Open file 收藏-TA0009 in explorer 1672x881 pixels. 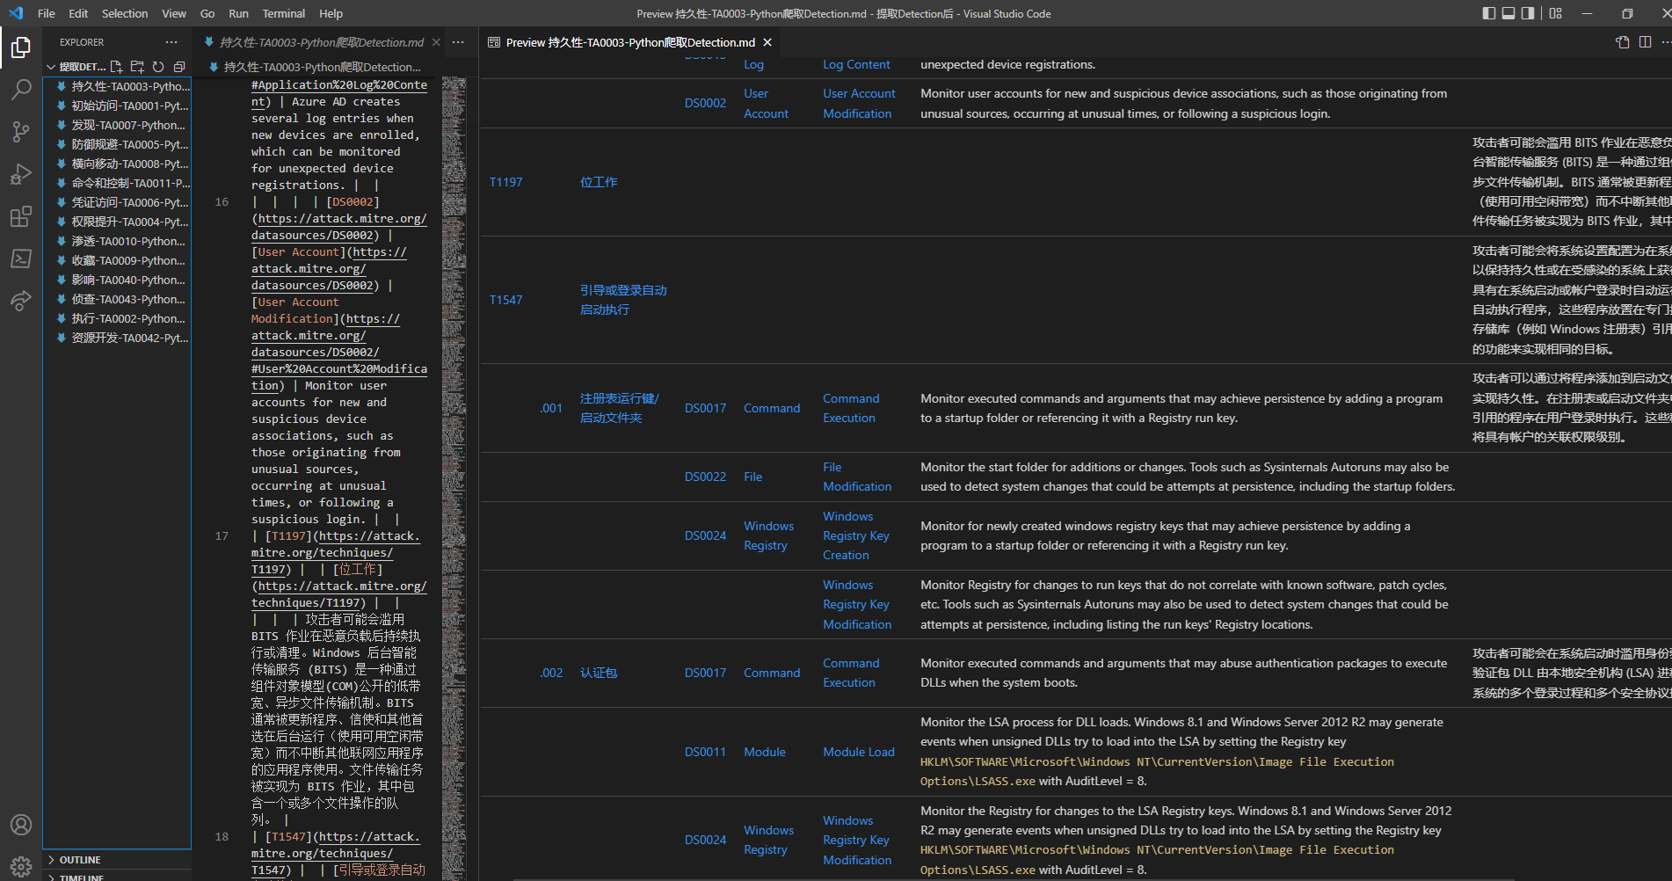(x=117, y=260)
